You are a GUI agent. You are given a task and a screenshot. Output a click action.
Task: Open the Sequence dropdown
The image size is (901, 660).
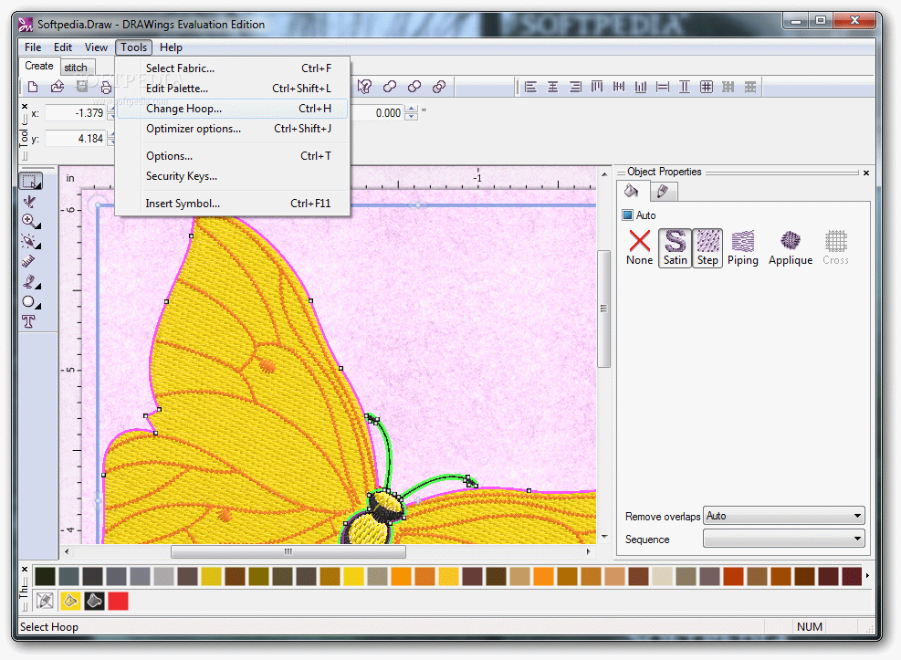[784, 539]
